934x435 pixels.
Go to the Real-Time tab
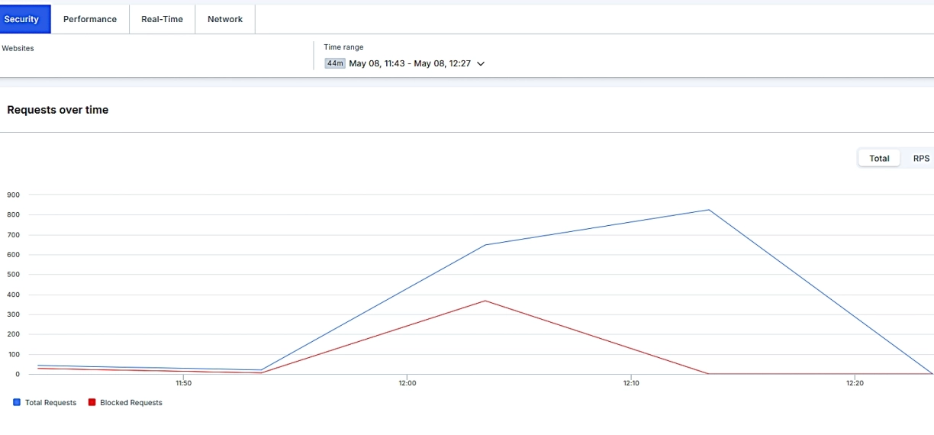pos(162,19)
